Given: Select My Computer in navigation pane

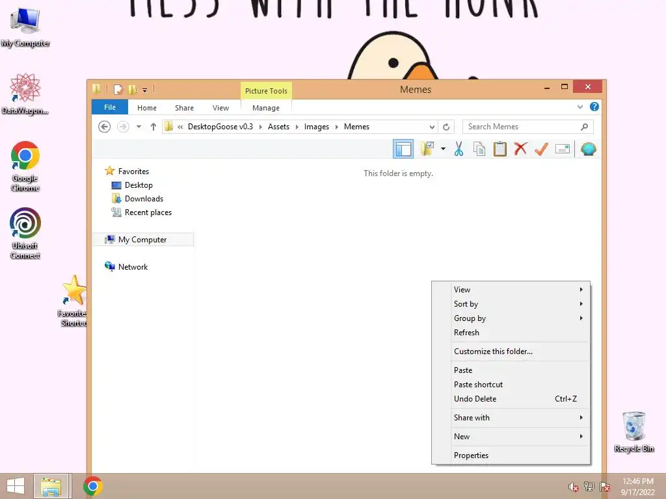Looking at the screenshot, I should point(142,239).
